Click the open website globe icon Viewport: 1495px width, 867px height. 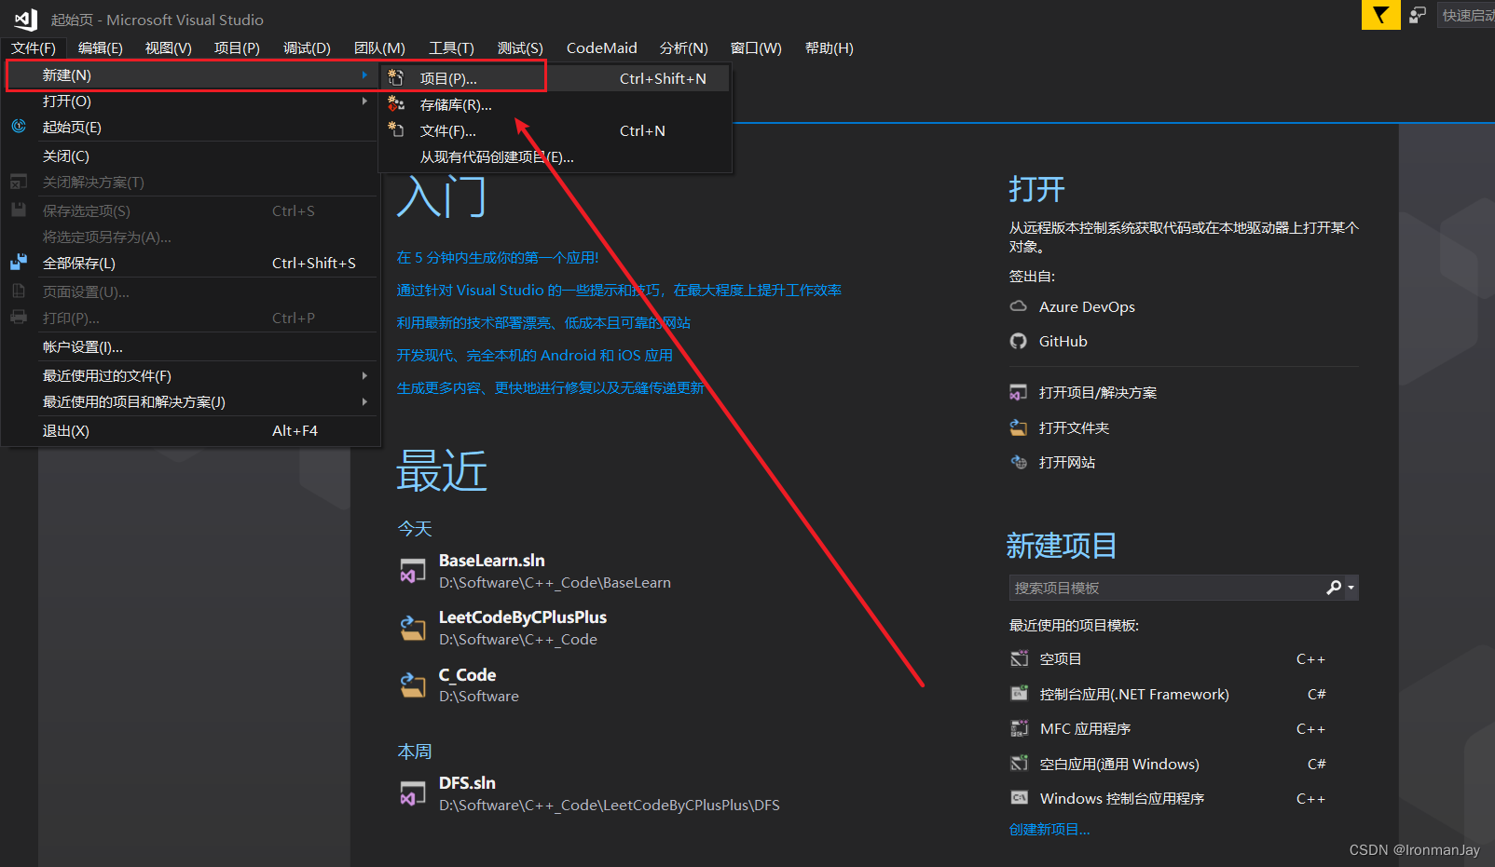click(1019, 462)
